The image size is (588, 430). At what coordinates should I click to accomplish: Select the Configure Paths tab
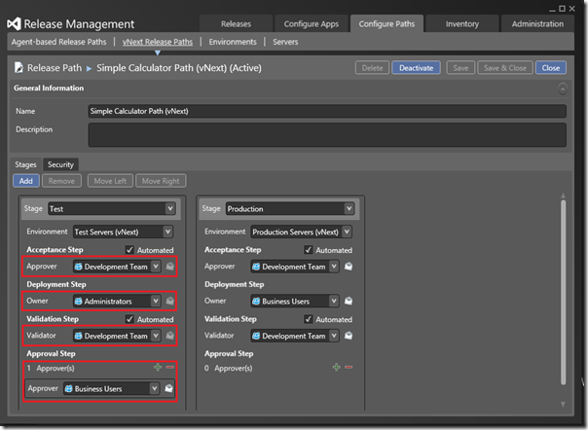[x=386, y=24]
